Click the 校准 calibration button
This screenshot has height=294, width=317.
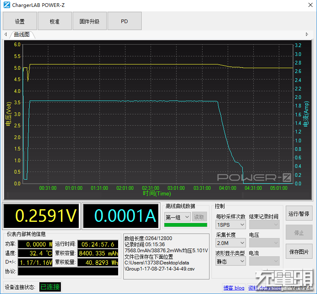pos(55,21)
